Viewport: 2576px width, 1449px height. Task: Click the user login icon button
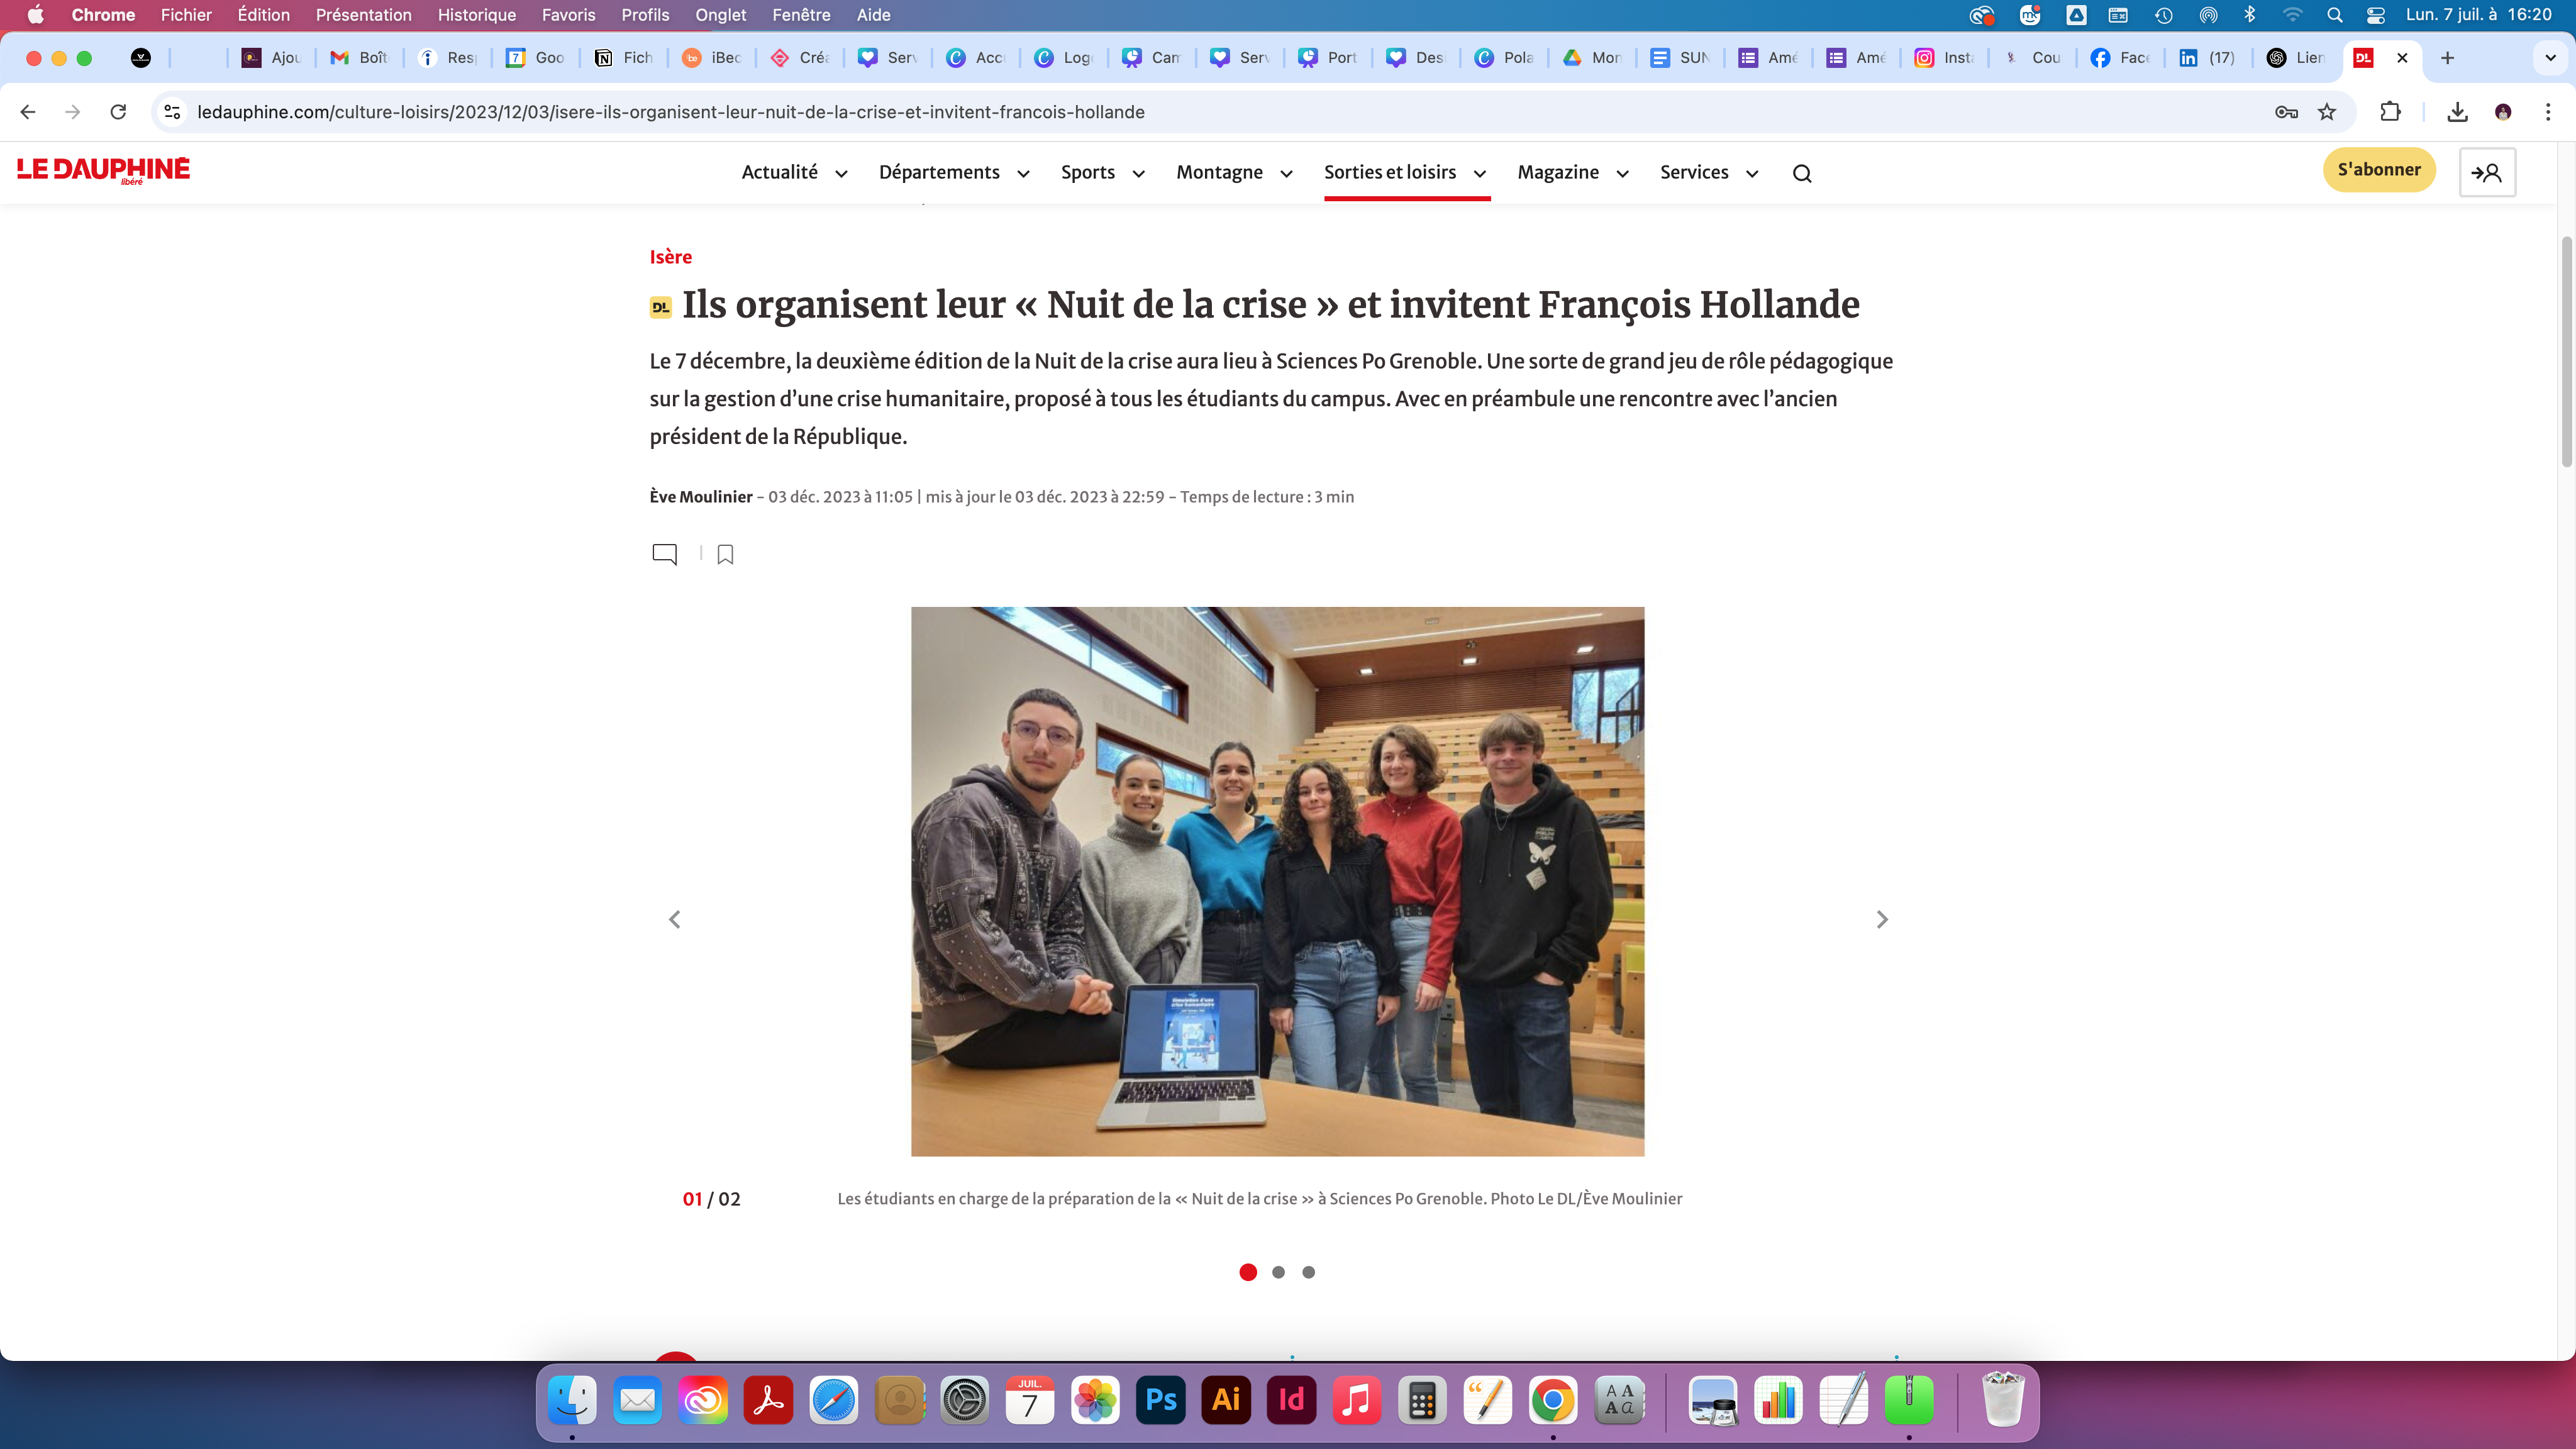(x=2486, y=173)
